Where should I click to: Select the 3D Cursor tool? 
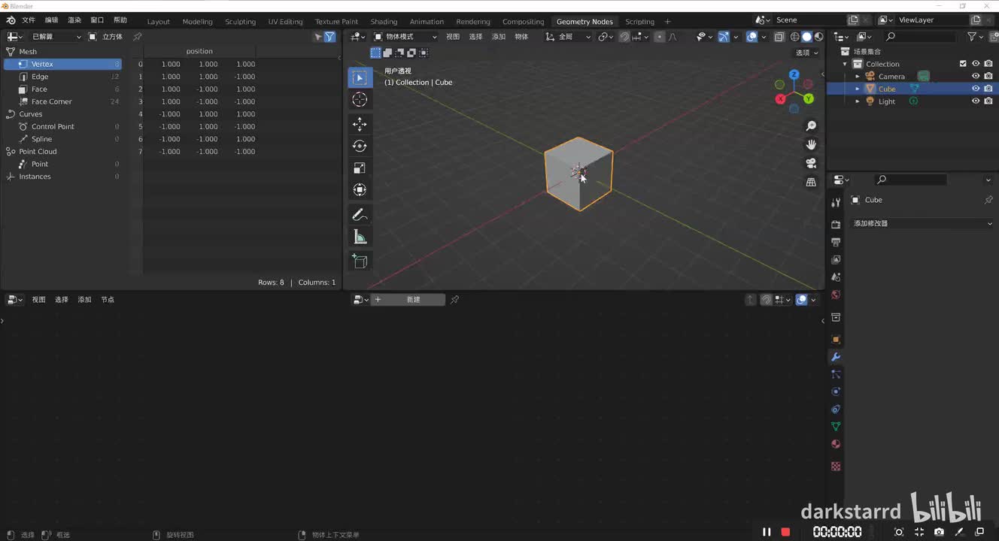(360, 99)
